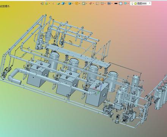Screen dimensions: 167x137
Task: Click the red-bracketed frame icon
Action: pyautogui.click(x=102, y=3)
